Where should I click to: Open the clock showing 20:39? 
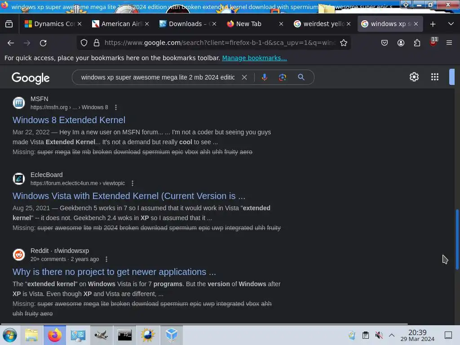tap(417, 335)
